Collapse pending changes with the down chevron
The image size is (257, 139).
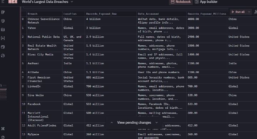[157, 123]
